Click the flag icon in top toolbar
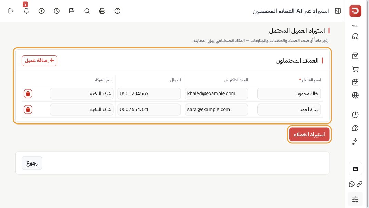The height and width of the screenshot is (208, 369). [x=72, y=11]
